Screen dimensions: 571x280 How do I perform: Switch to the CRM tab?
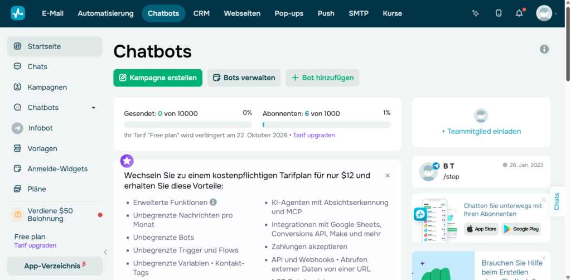[x=201, y=13]
